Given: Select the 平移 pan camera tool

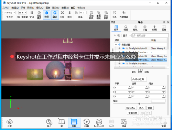Looking at the screenshot, I should (x=62, y=15).
